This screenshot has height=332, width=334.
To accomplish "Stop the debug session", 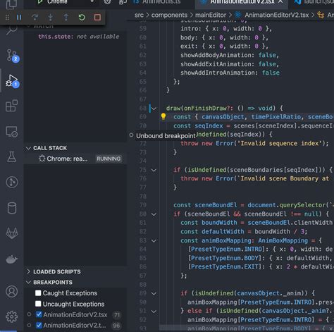I will point(97,17).
